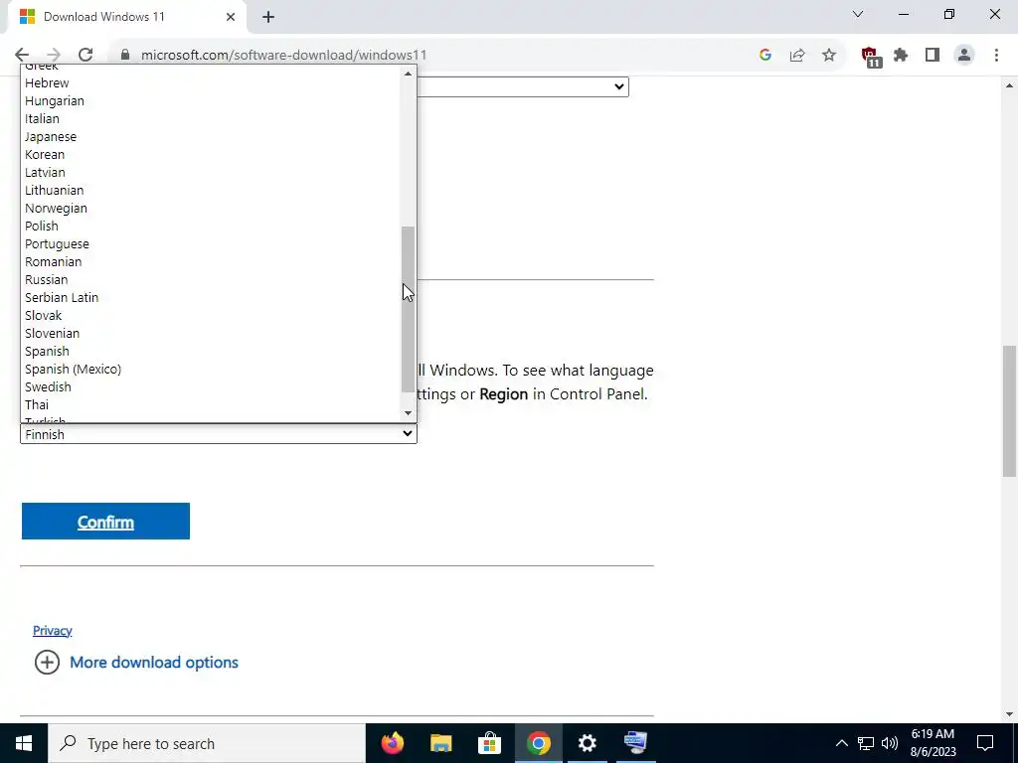
Task: Select Swedish option
Action: [x=211, y=386]
